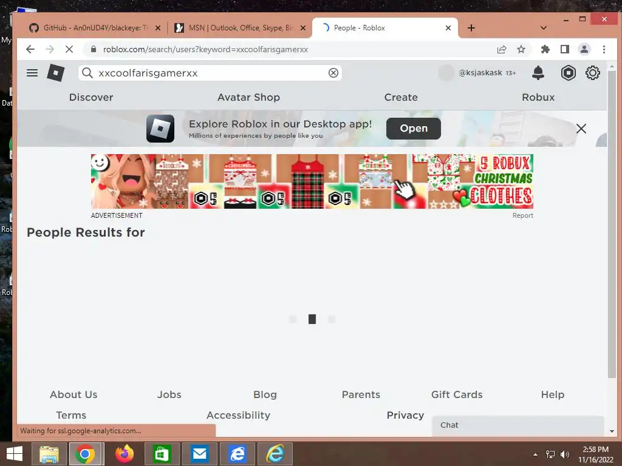Open Chrome extensions puzzle icon

(x=545, y=49)
